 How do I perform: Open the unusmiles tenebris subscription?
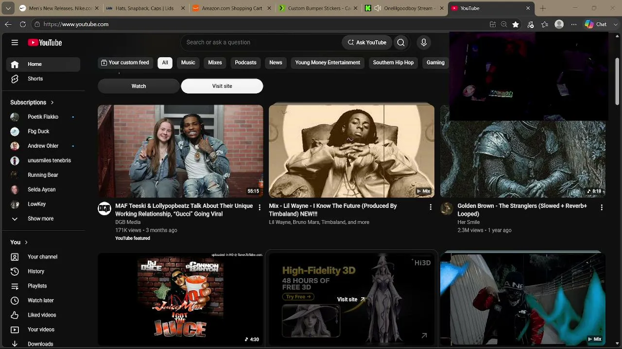(x=43, y=160)
